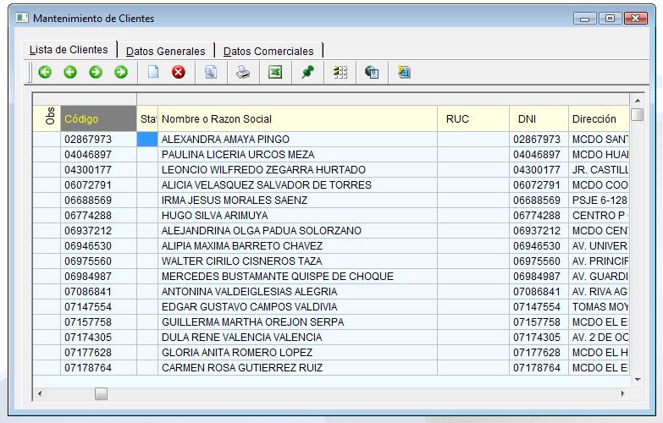The width and height of the screenshot is (663, 423).
Task: Go to last record using rightmost green arrow
Action: tap(121, 73)
